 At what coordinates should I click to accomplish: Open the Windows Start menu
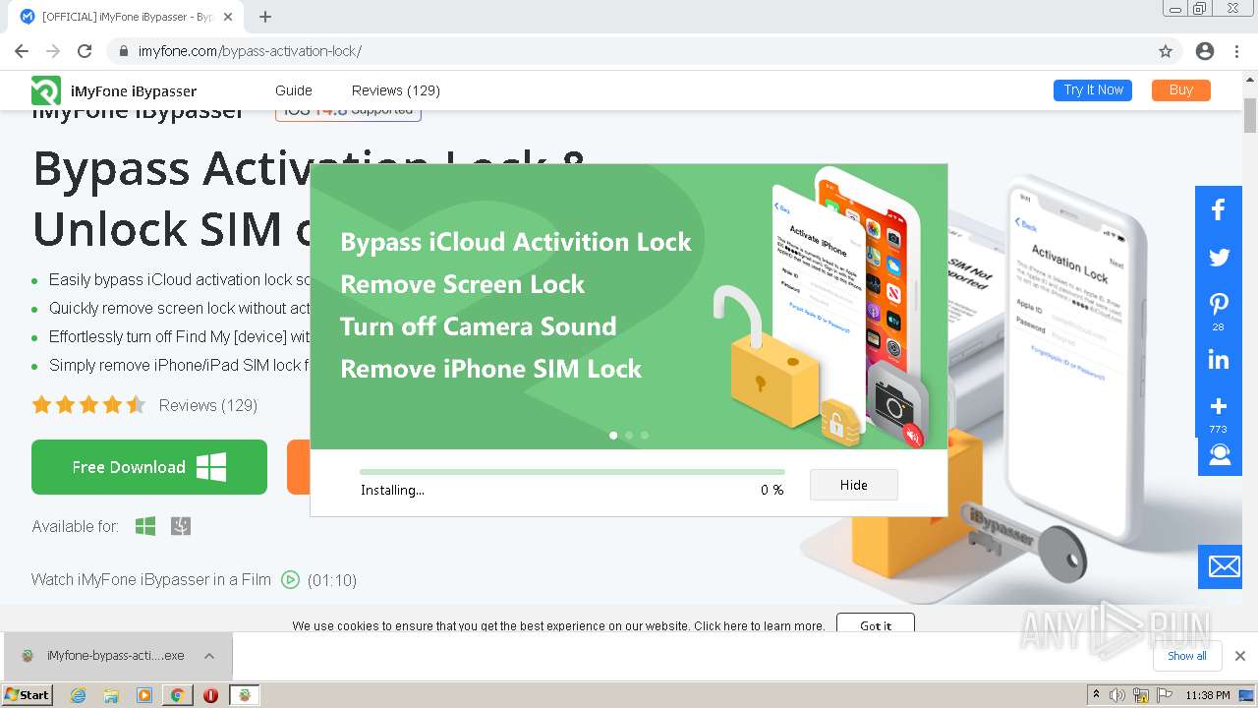click(28, 695)
